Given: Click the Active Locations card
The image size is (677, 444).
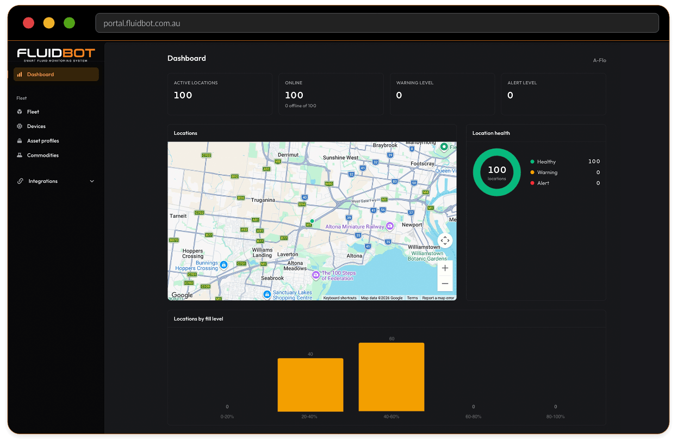Looking at the screenshot, I should coord(220,94).
